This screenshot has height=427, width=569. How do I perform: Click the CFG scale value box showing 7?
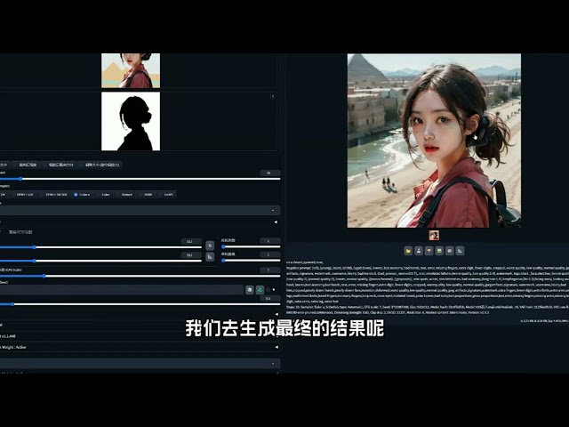270,270
